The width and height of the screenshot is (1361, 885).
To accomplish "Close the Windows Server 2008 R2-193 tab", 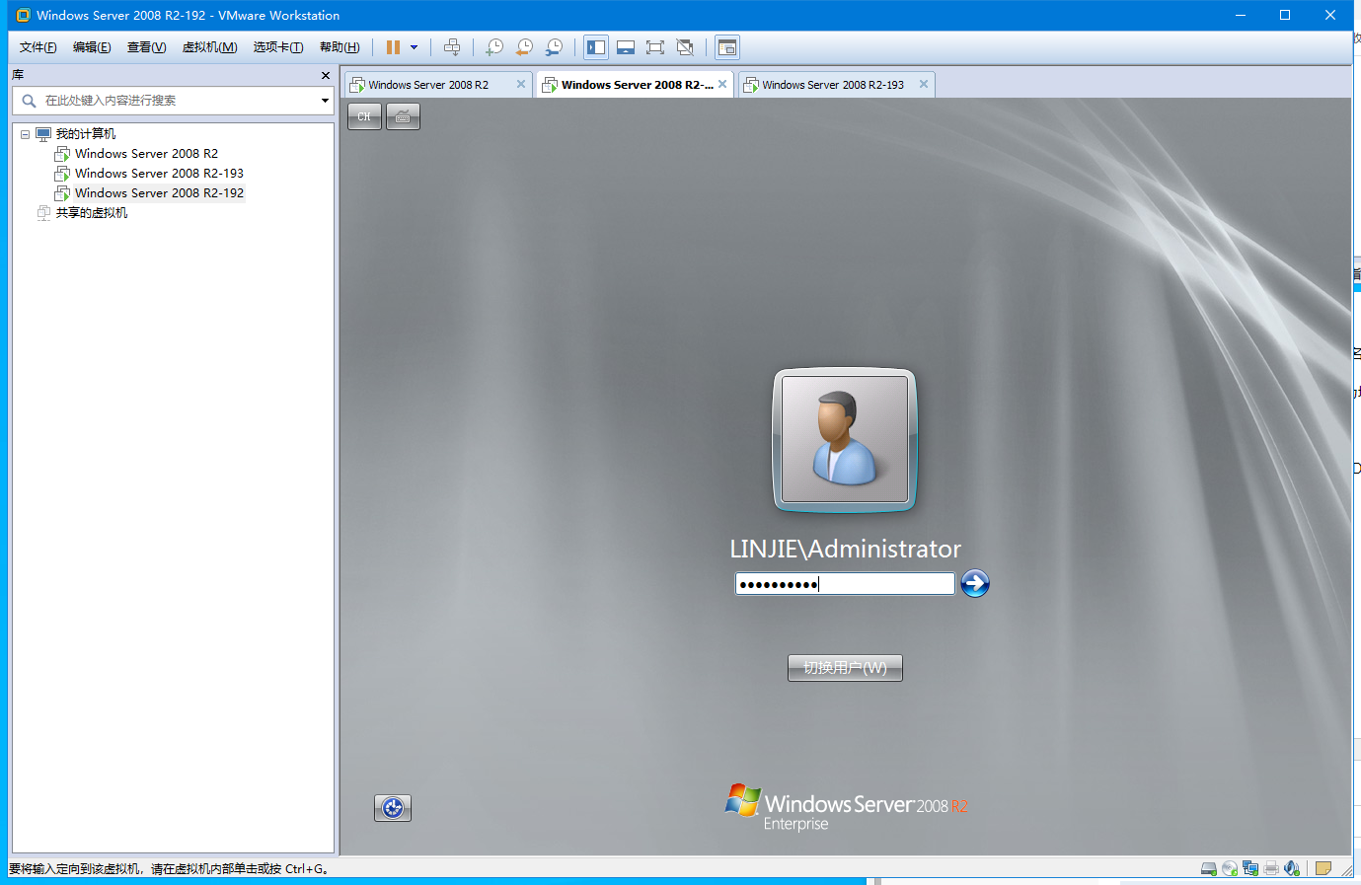I will click(x=924, y=85).
